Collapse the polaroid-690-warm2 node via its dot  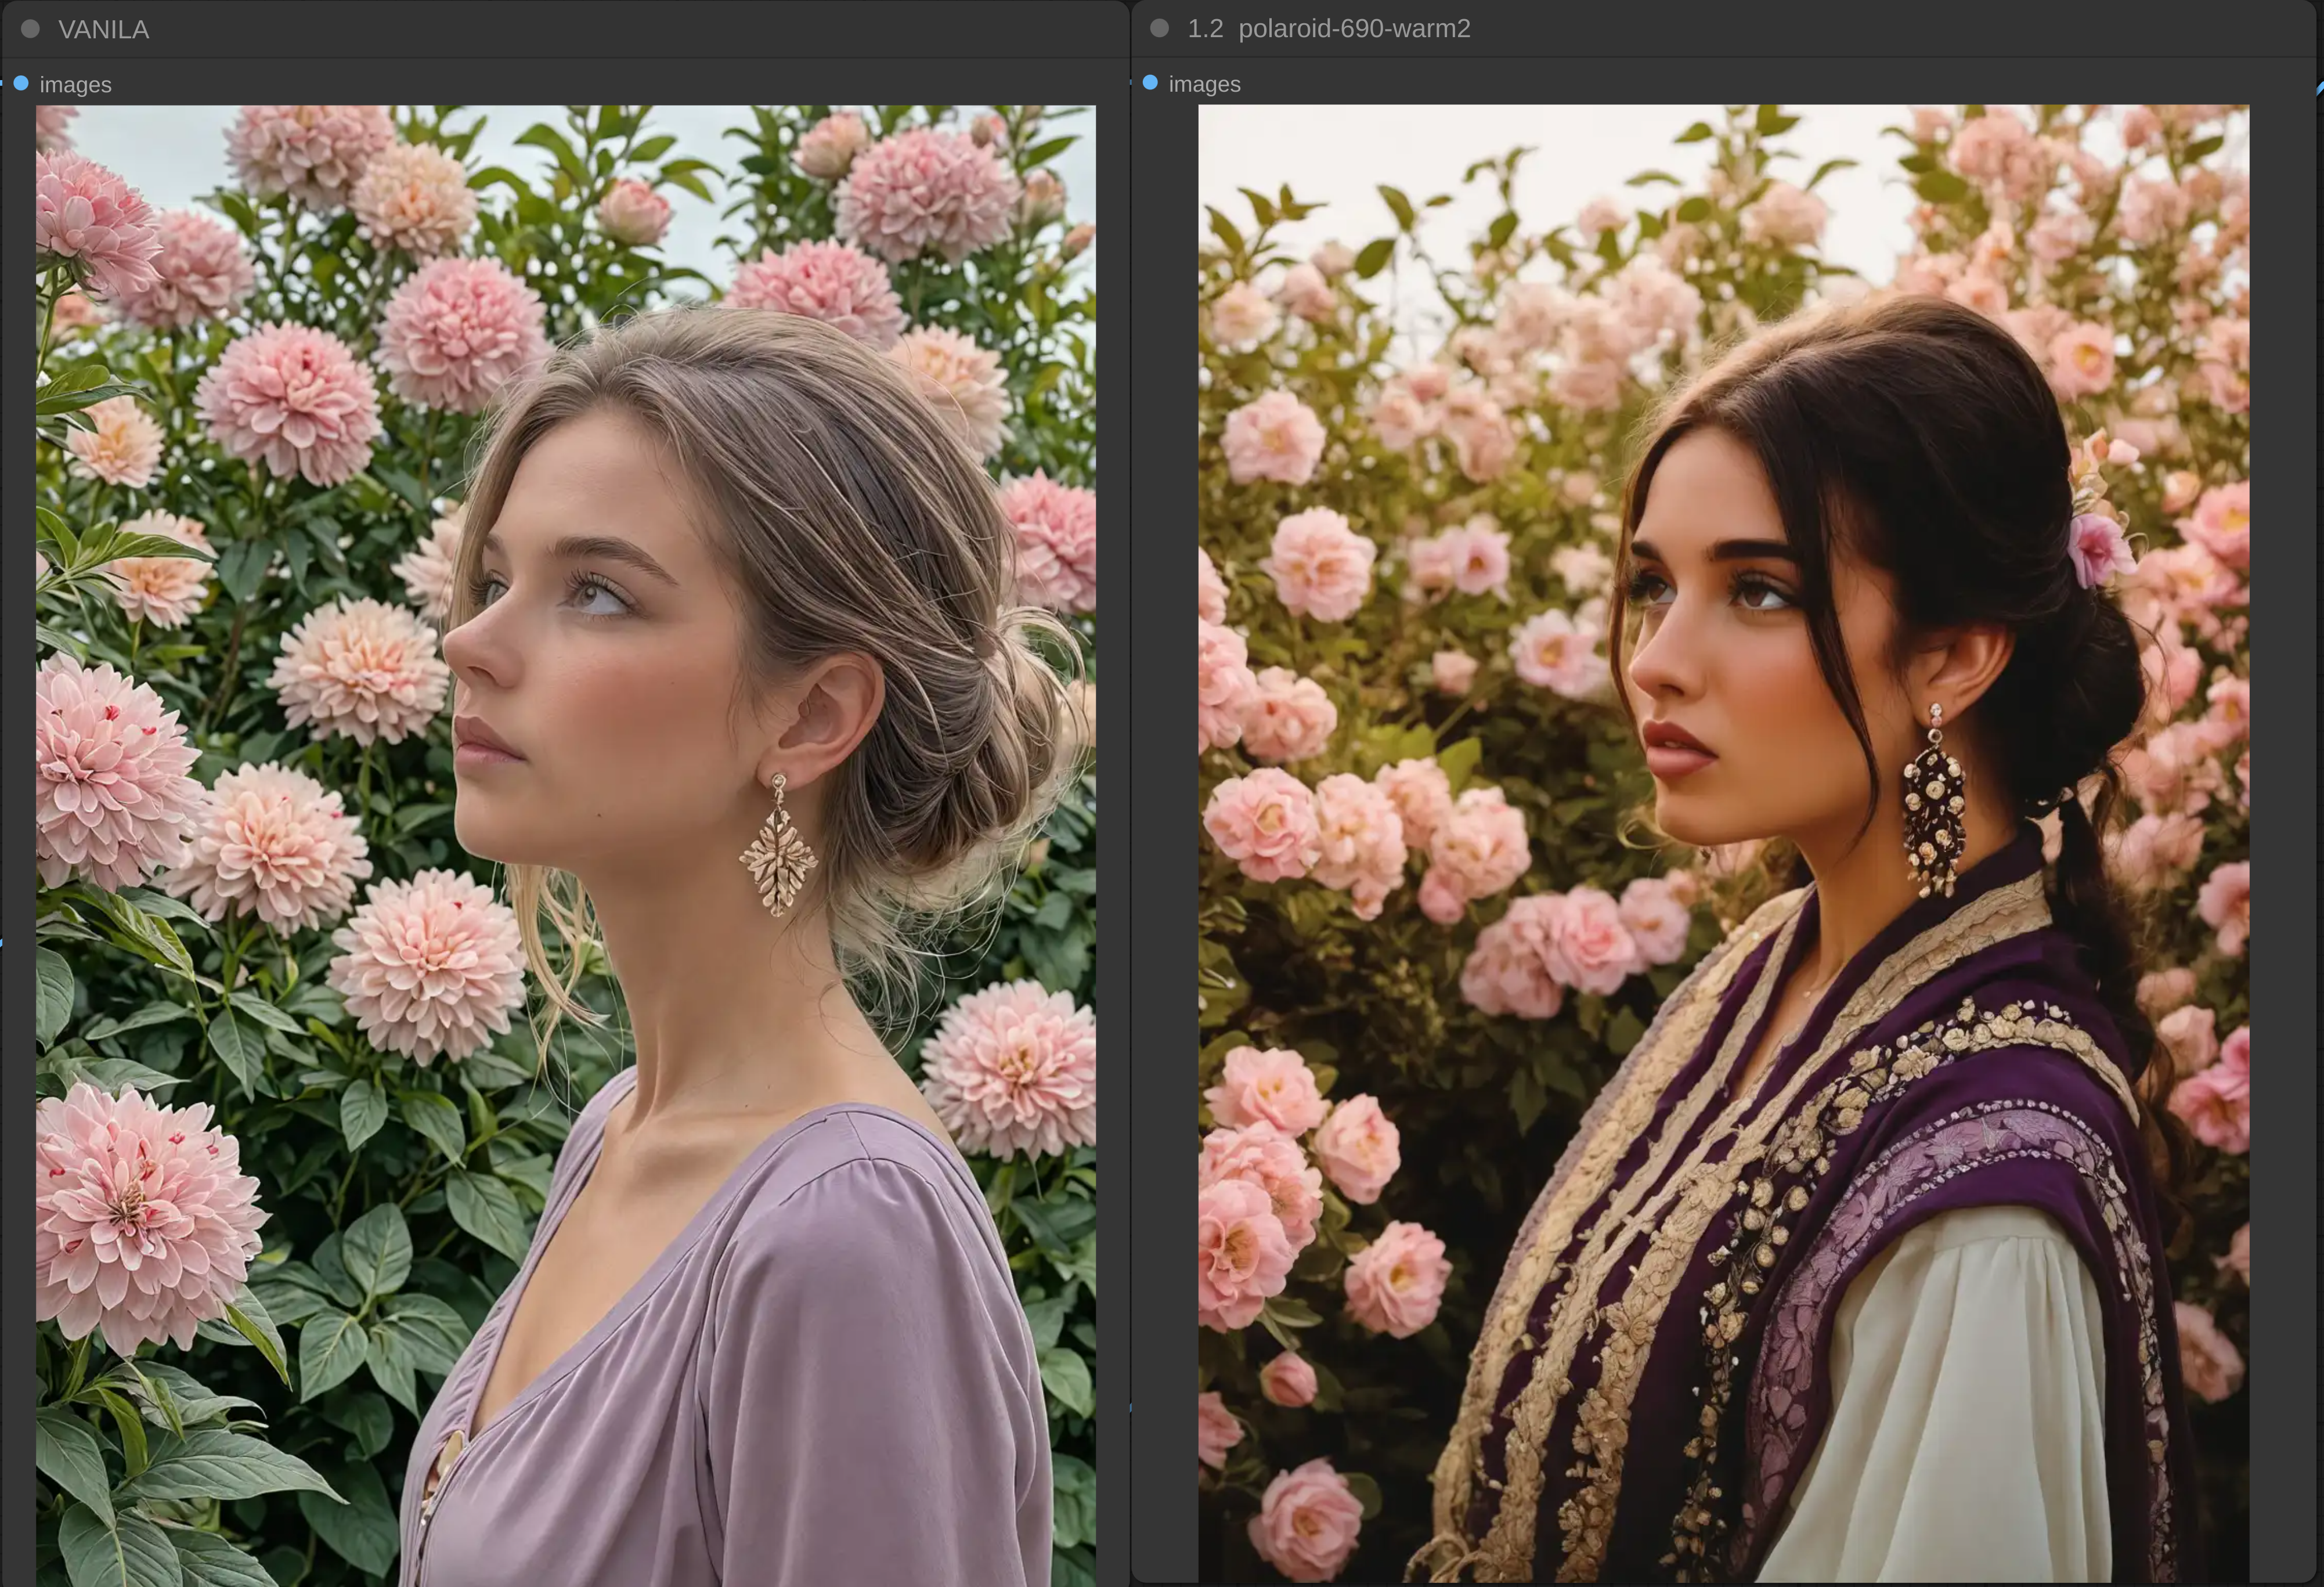point(1159,28)
